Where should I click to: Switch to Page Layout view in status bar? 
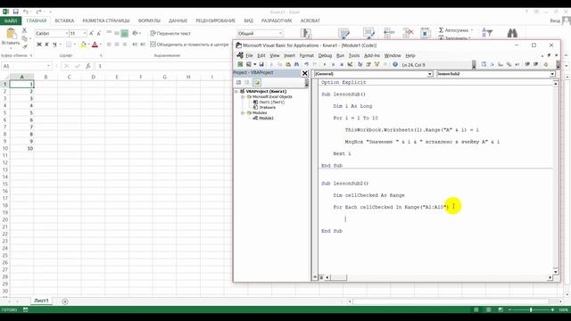pyautogui.click(x=488, y=309)
